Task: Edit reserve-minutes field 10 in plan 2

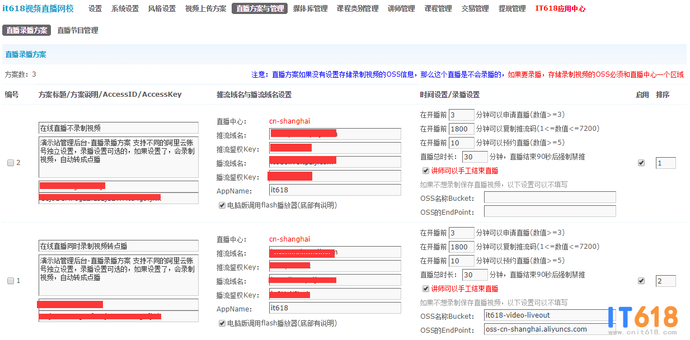Action: pos(462,143)
